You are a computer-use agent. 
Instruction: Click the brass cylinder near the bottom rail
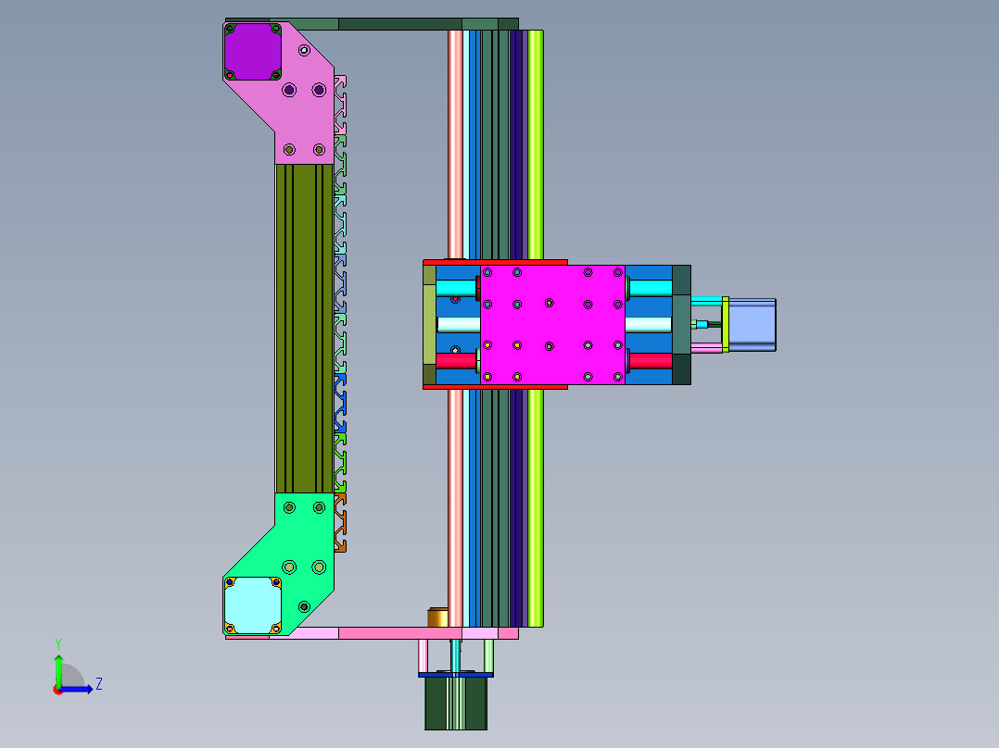(437, 617)
